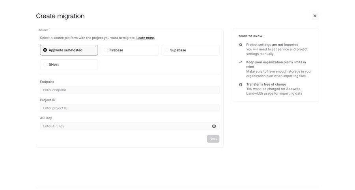Focus the Enter endpoint field

coord(129,90)
